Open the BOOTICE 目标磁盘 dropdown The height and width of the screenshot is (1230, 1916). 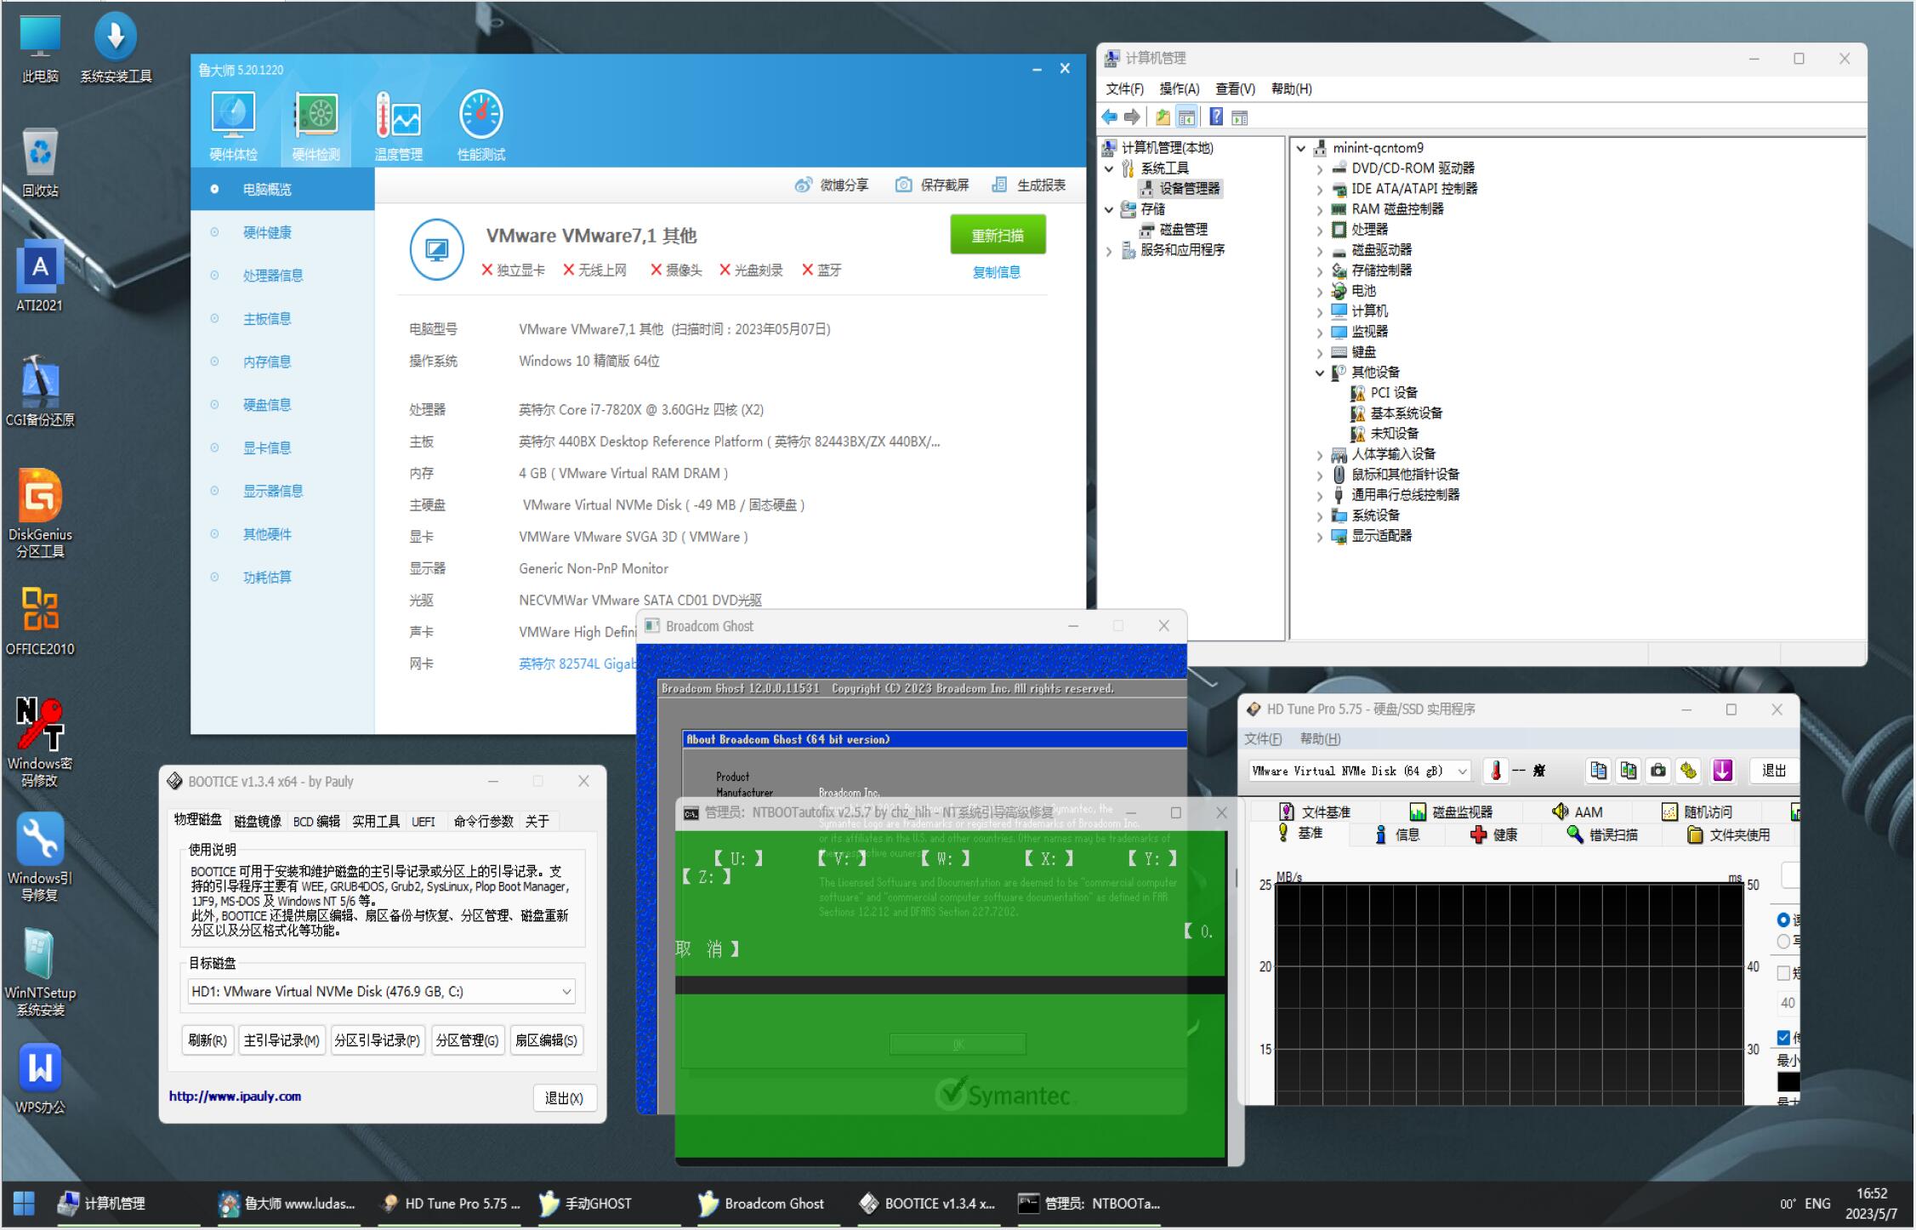(x=381, y=992)
